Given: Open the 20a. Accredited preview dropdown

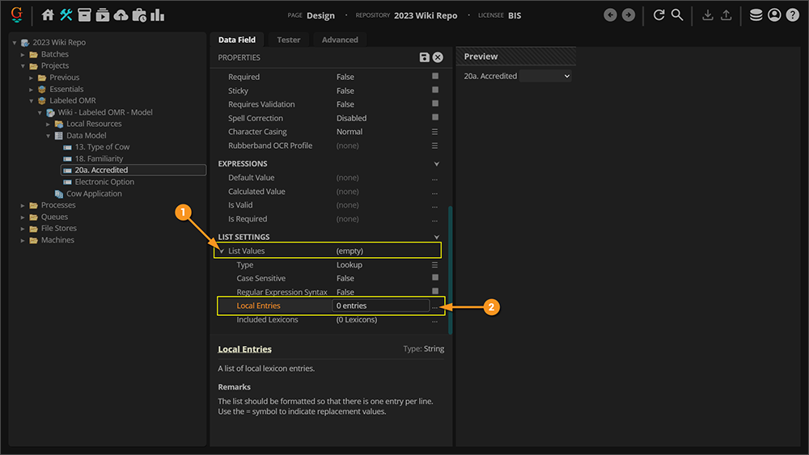Looking at the screenshot, I should click(545, 76).
